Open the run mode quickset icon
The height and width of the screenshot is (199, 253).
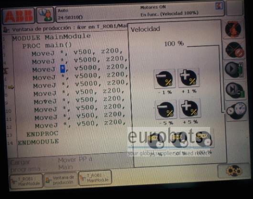[234, 70]
